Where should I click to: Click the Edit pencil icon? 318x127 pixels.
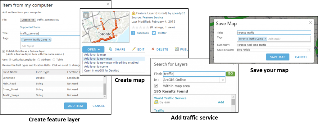pos(134,49)
